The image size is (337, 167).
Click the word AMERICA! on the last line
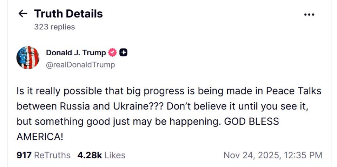click(40, 137)
